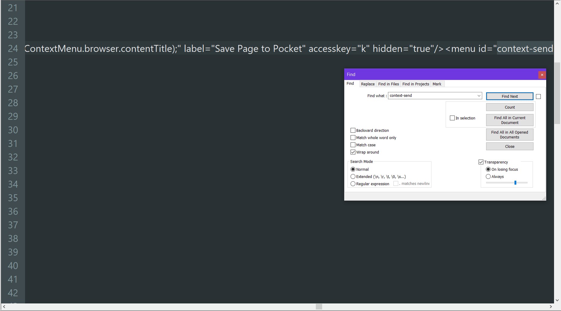Set transparency to Always
This screenshot has width=561, height=311.
tap(489, 176)
